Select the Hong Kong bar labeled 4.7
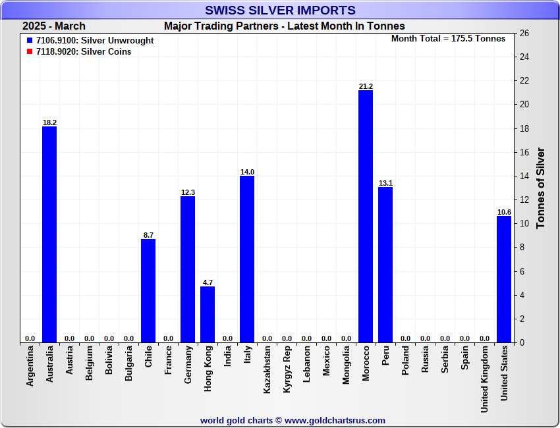The image size is (560, 428). (x=208, y=315)
